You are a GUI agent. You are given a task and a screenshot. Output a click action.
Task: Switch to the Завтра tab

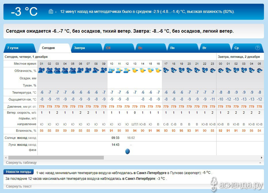(87, 48)
